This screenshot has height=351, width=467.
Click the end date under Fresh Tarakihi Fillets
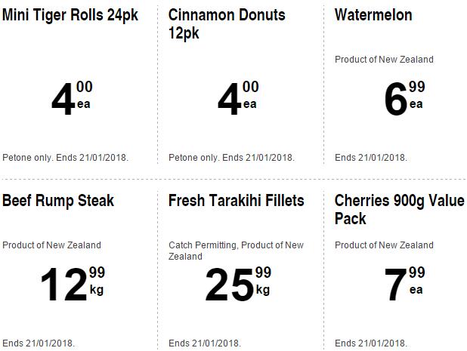click(x=205, y=343)
